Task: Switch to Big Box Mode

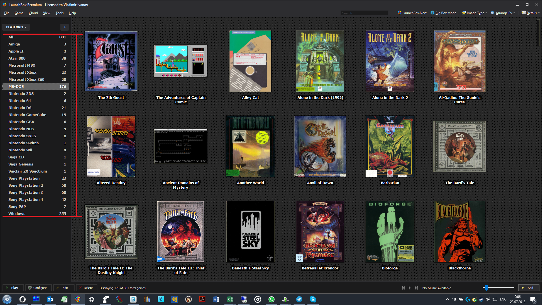Action: tap(443, 13)
